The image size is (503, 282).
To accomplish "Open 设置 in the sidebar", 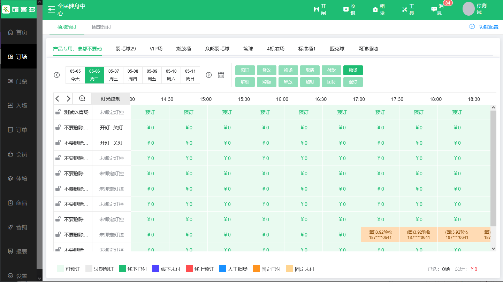I will tap(18, 276).
